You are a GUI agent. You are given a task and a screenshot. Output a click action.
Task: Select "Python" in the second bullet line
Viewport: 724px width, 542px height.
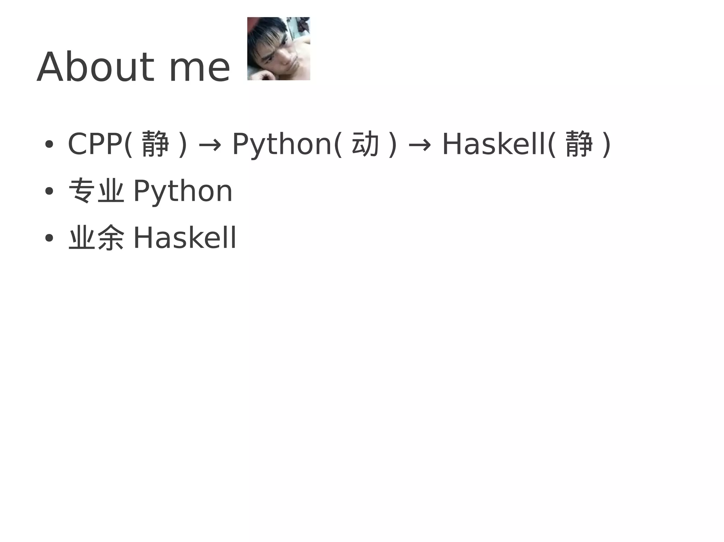pyautogui.click(x=183, y=191)
